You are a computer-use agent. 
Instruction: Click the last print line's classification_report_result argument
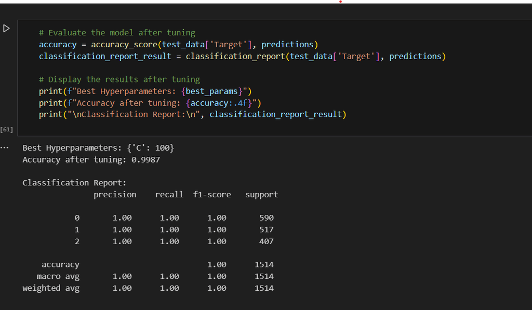click(275, 114)
